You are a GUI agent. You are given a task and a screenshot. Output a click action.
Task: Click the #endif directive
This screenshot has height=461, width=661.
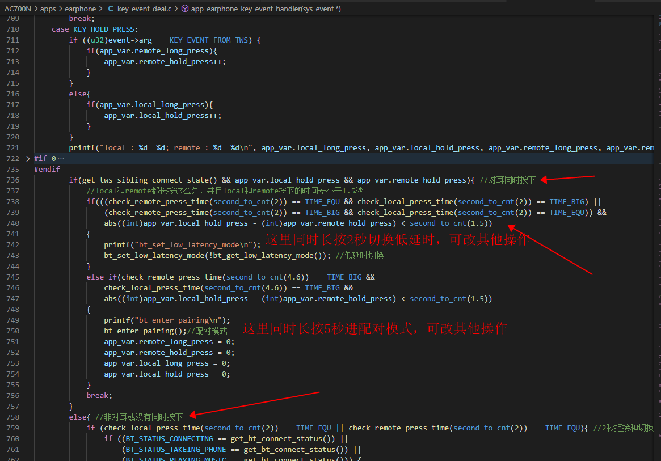(47, 169)
